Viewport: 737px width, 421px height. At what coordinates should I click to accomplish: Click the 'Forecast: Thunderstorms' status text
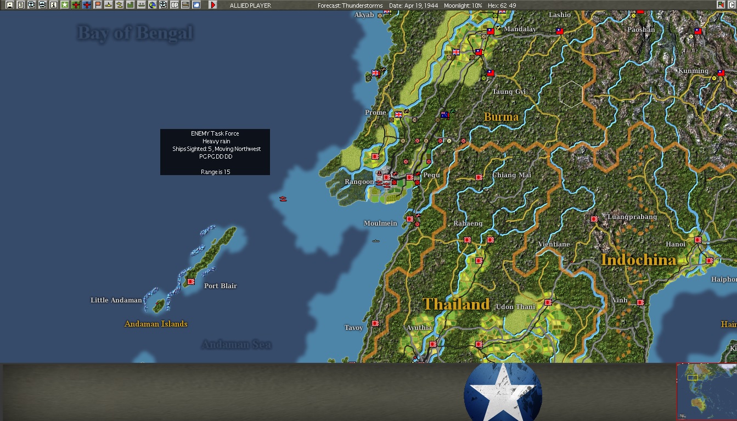point(350,5)
